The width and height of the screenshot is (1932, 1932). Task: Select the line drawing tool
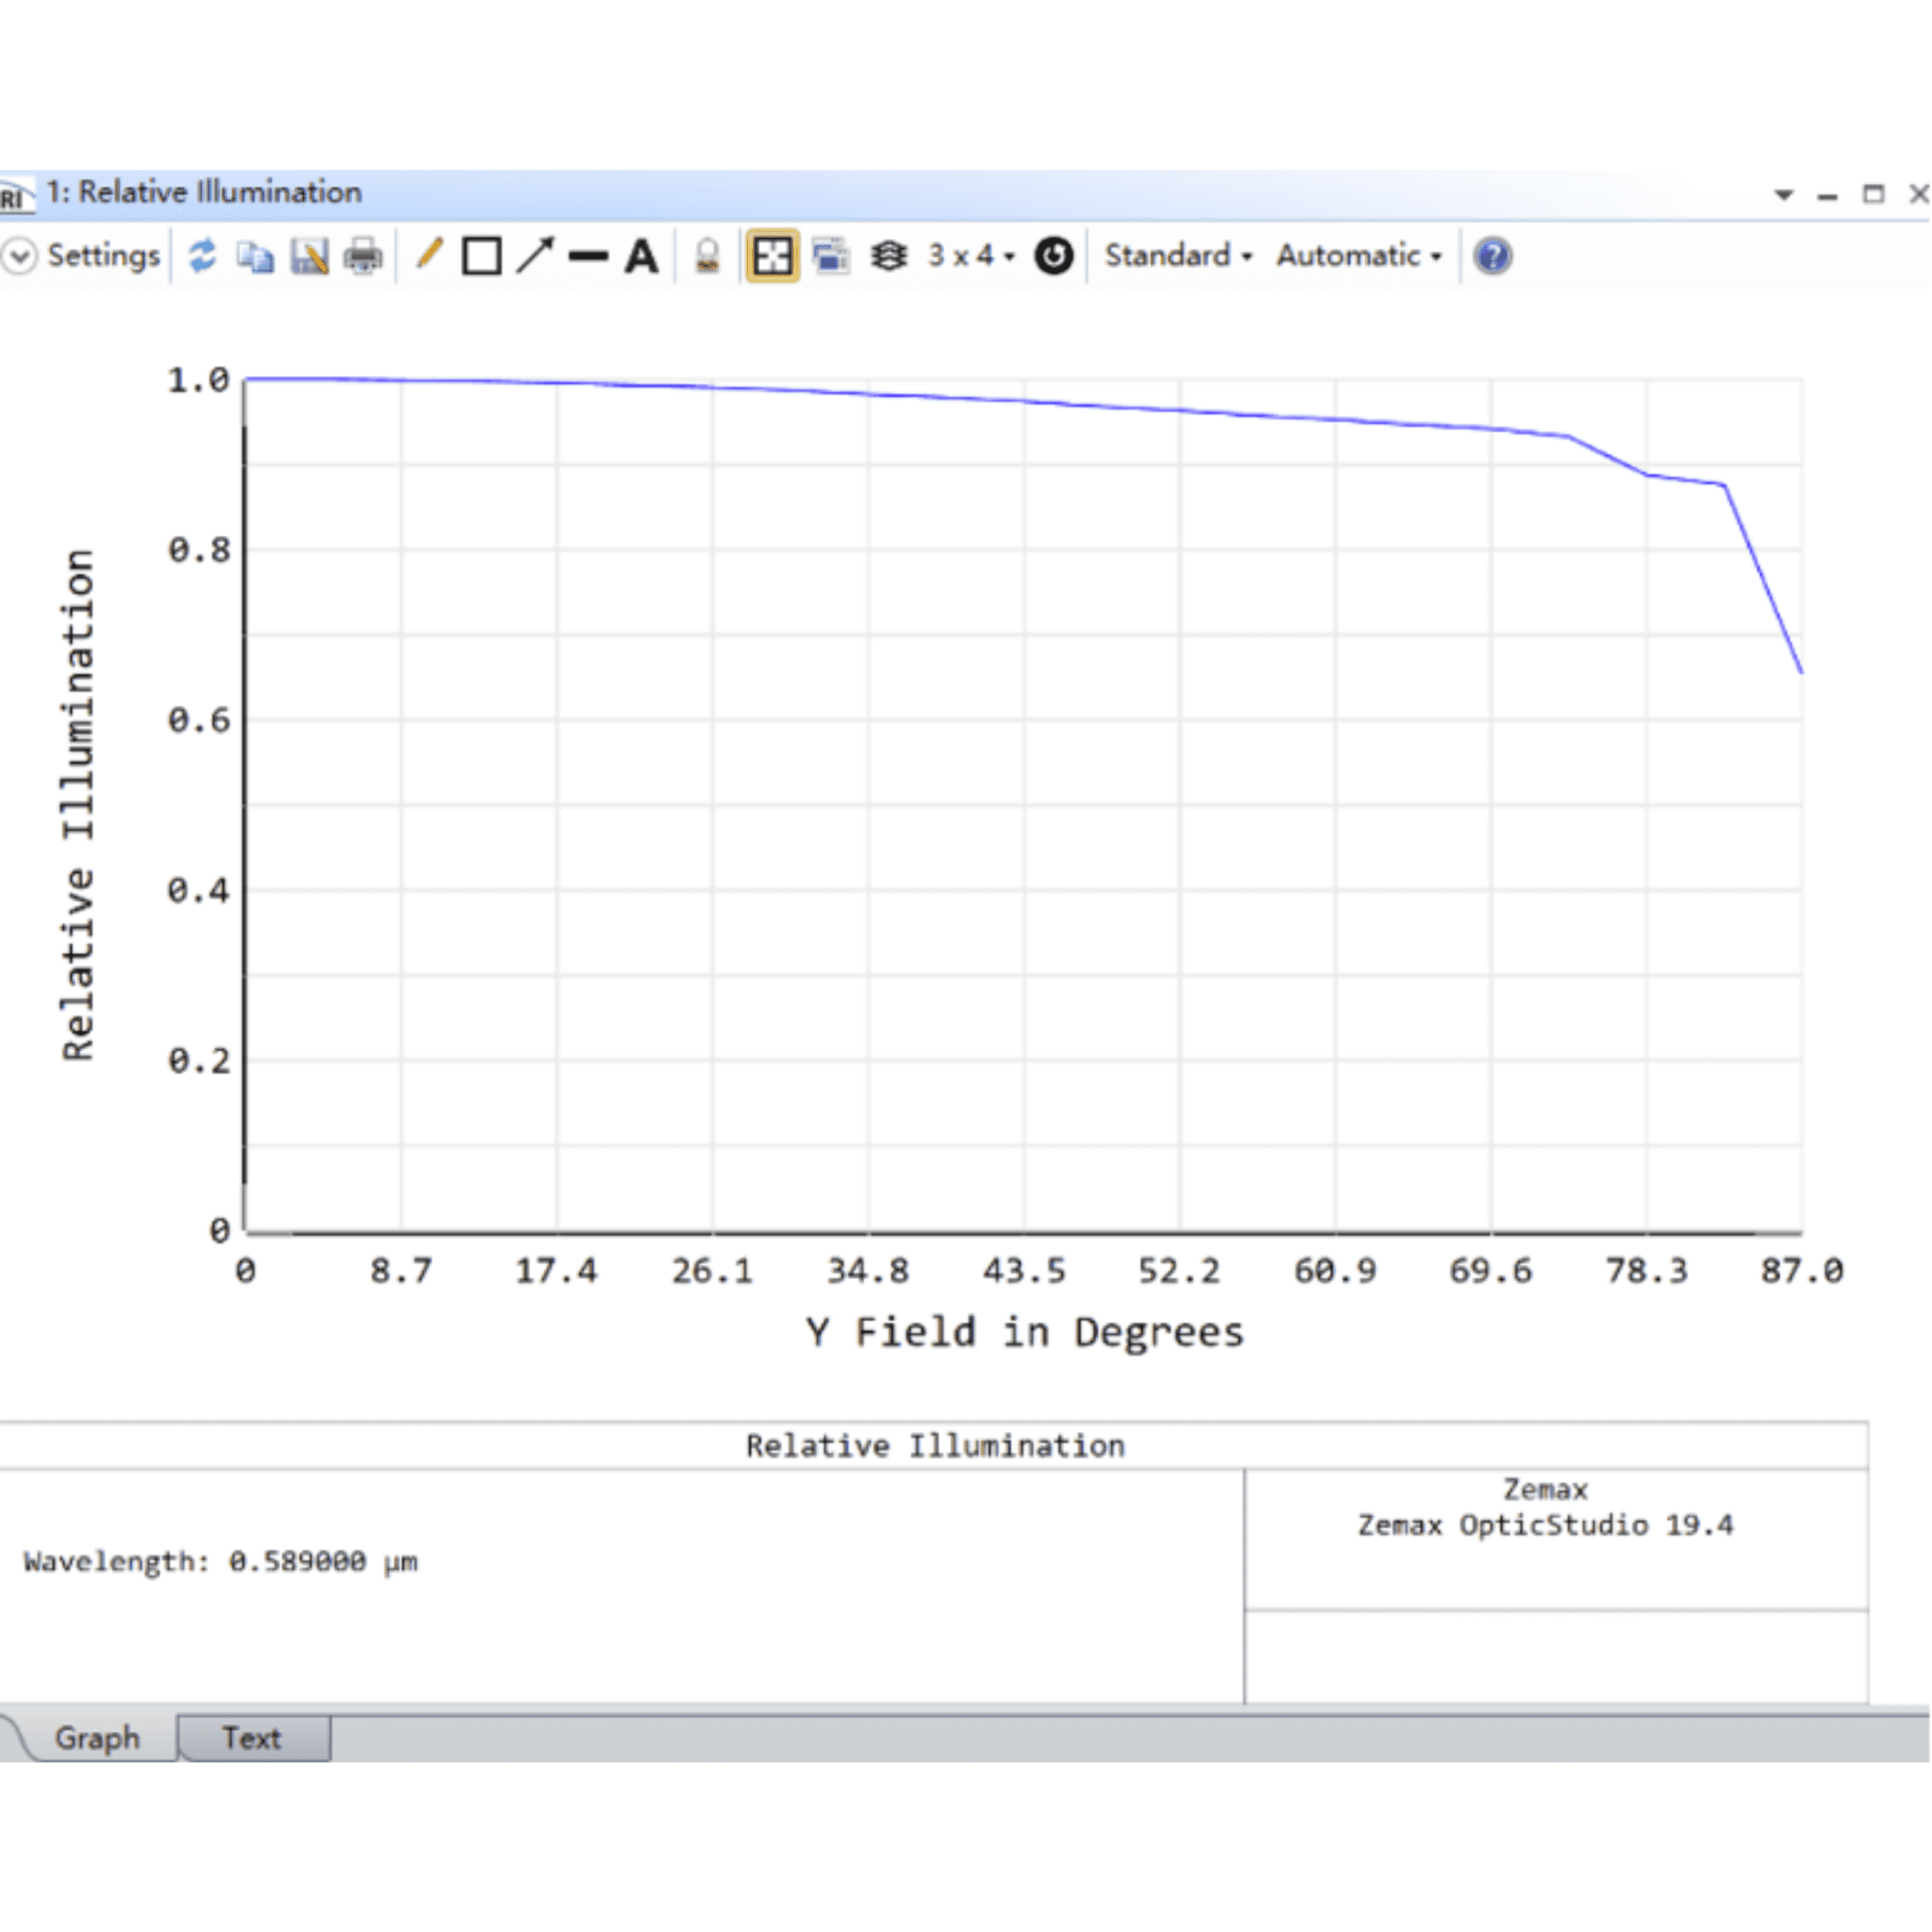click(588, 257)
